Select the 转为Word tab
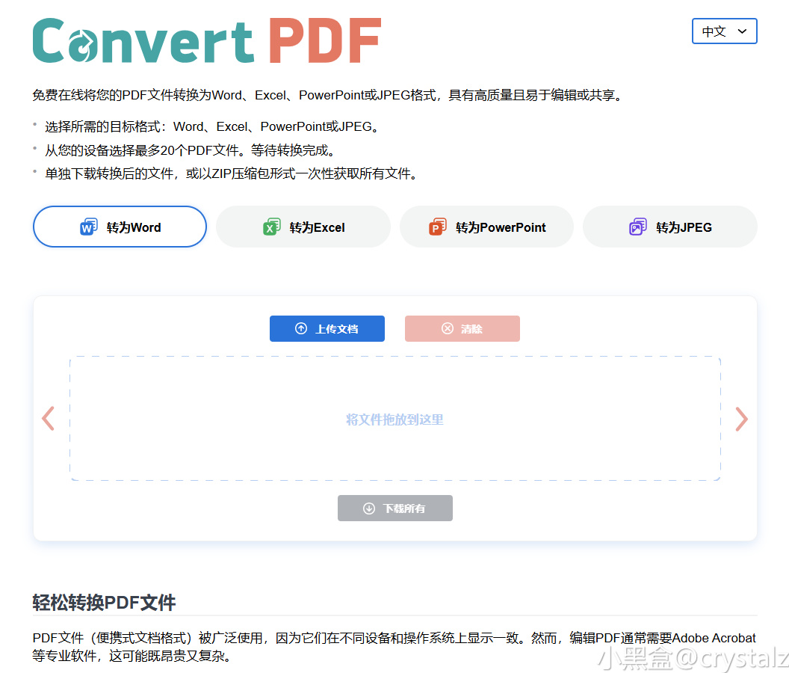Viewport: 789px width, 673px height. [120, 227]
